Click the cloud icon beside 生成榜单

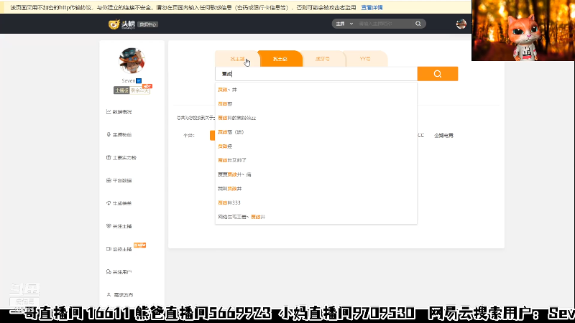pyautogui.click(x=109, y=203)
